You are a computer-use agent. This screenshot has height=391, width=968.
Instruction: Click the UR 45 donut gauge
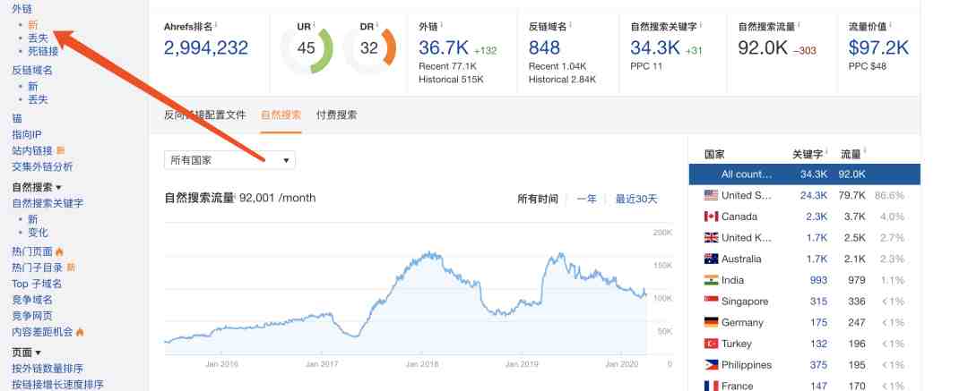[x=307, y=48]
